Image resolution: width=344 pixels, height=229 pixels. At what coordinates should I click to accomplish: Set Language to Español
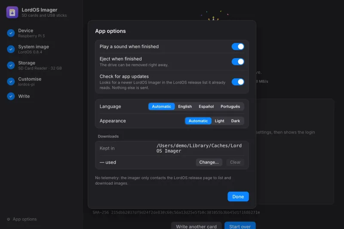click(x=206, y=107)
